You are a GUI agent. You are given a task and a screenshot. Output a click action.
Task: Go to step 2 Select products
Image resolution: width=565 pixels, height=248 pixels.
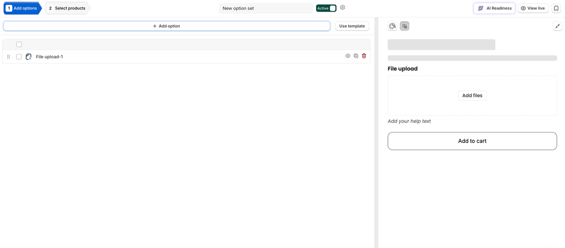(x=67, y=8)
